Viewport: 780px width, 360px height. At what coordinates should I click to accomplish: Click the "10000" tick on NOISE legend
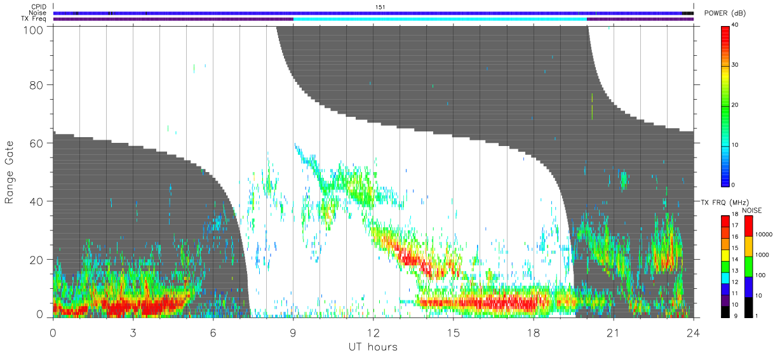[x=765, y=236]
